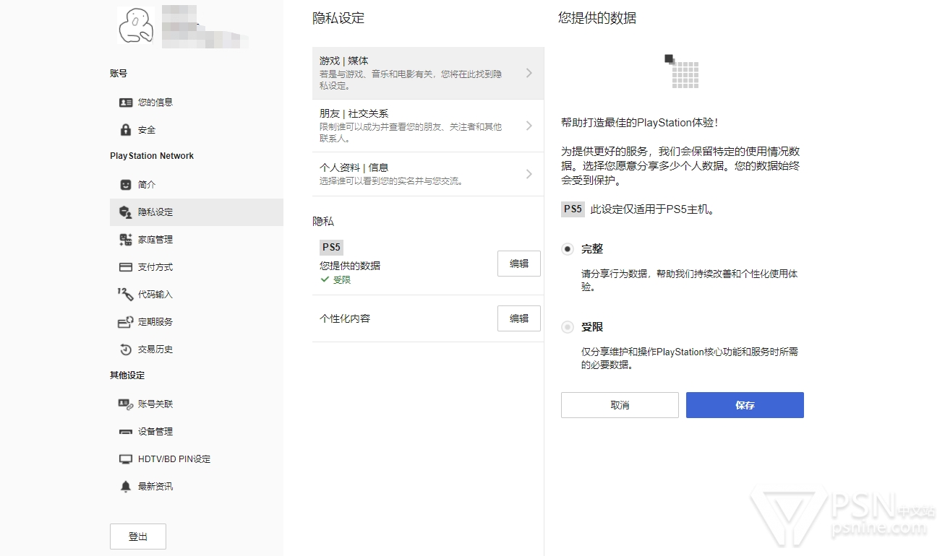945x556 pixels.
Task: Click the 支付方式 credit card icon
Action: click(x=126, y=267)
